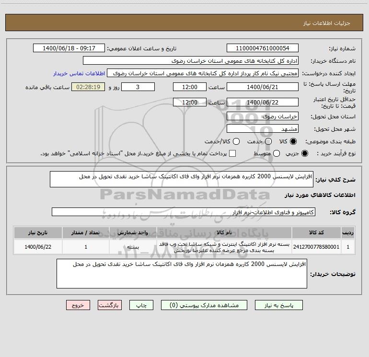Select the کالا/خدمت radio button

[236, 141]
